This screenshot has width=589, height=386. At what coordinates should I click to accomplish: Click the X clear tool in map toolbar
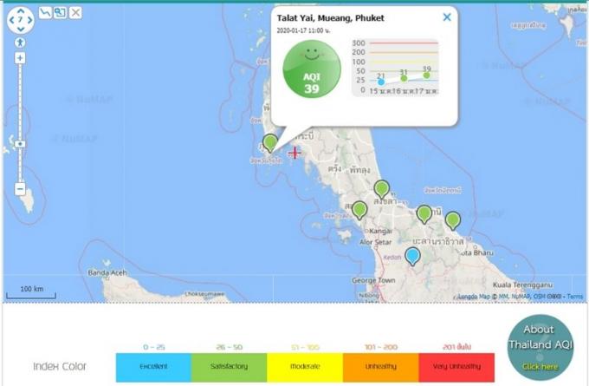click(75, 13)
